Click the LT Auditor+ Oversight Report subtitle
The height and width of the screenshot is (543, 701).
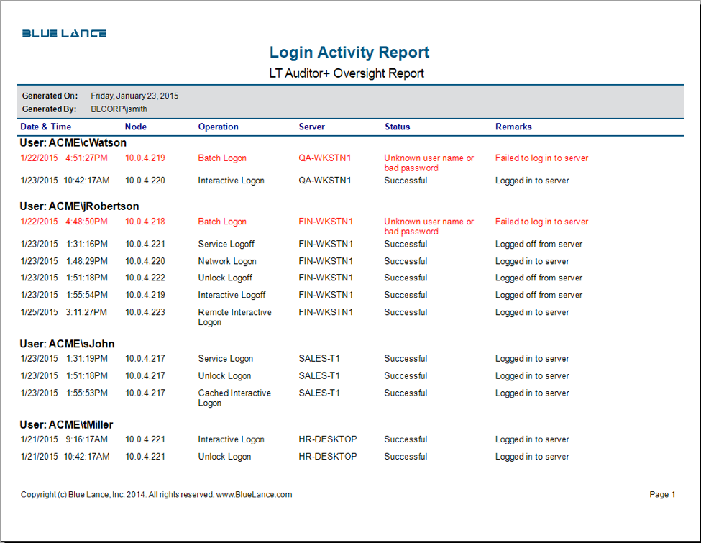pyautogui.click(x=347, y=73)
